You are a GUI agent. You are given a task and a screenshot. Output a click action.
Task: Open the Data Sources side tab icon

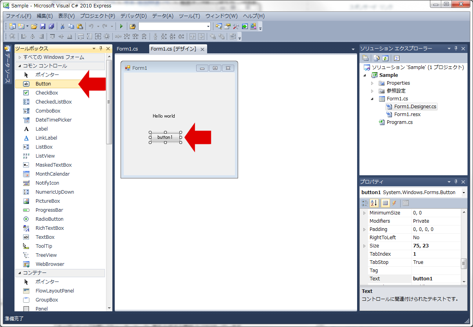pyautogui.click(x=7, y=49)
